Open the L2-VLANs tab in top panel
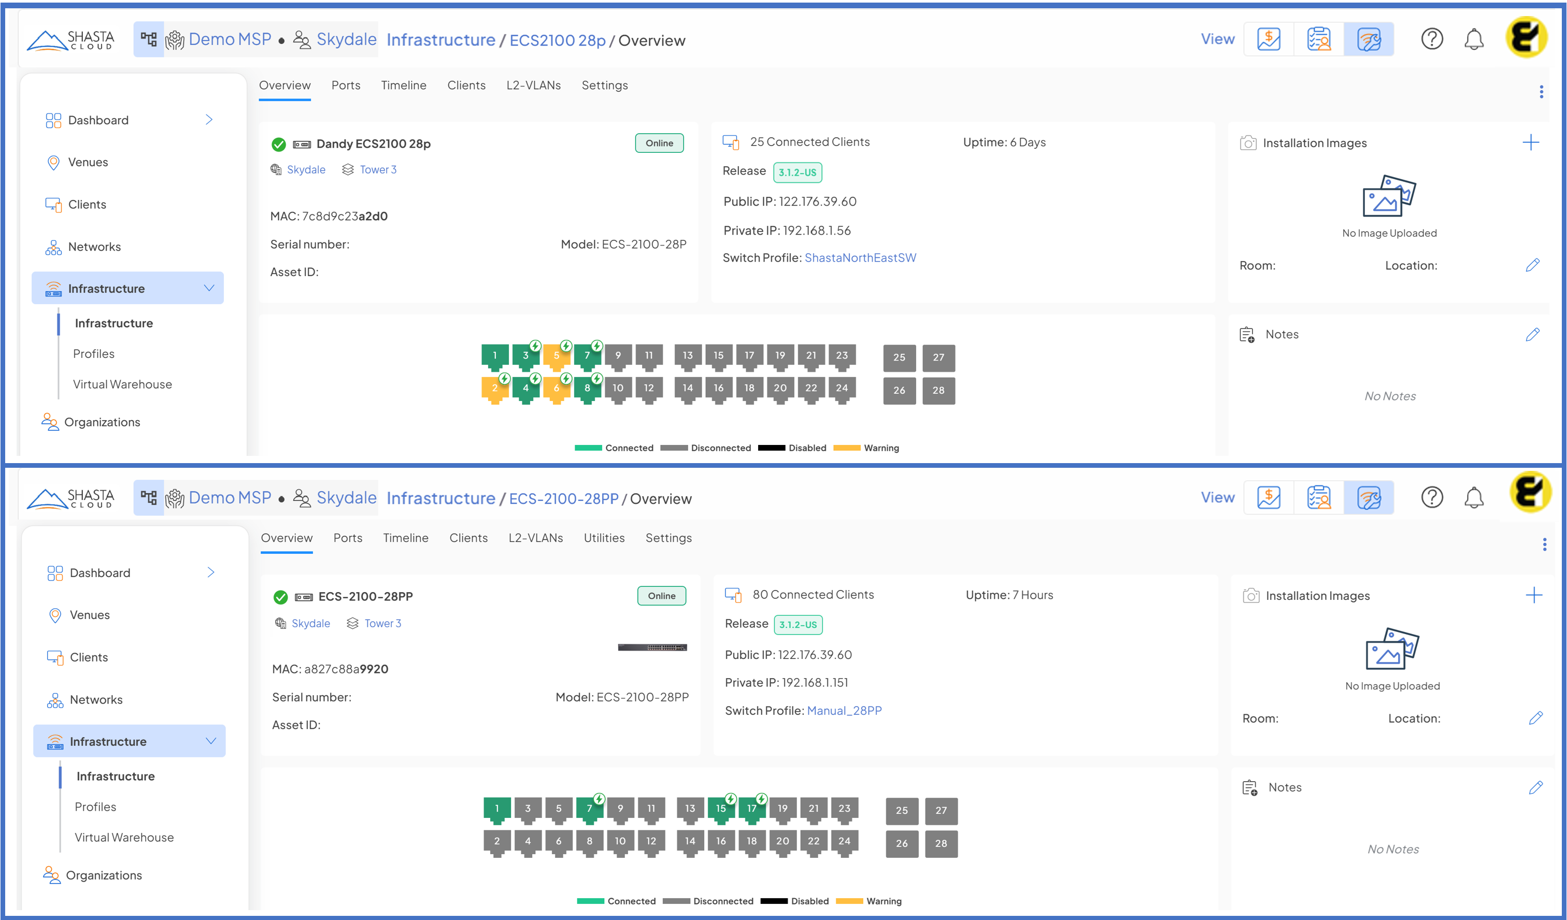This screenshot has height=920, width=1567. 533,85
